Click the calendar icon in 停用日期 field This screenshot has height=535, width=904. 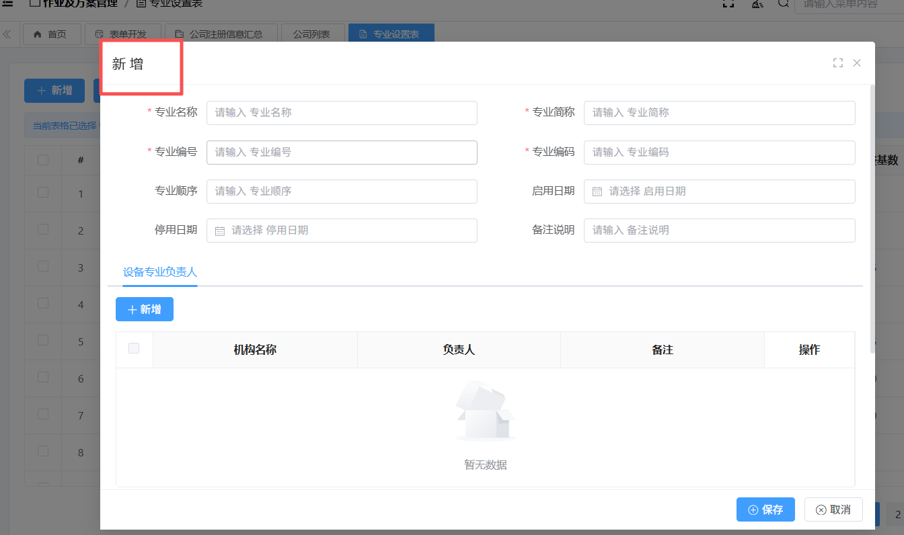click(219, 231)
